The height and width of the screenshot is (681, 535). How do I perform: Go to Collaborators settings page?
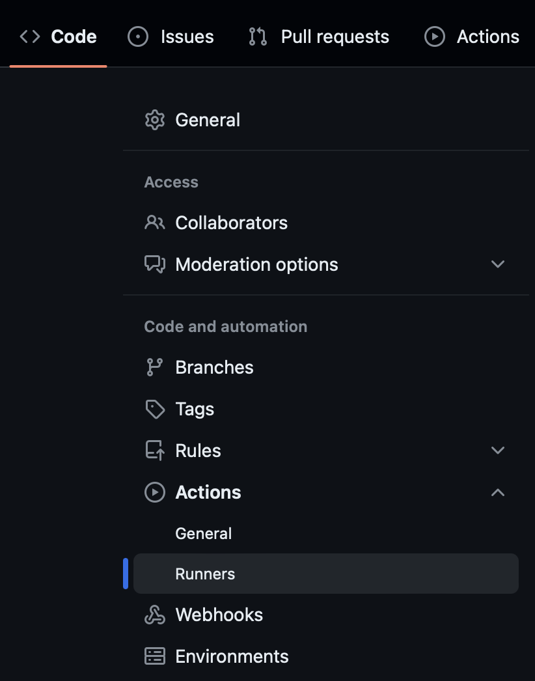[231, 223]
